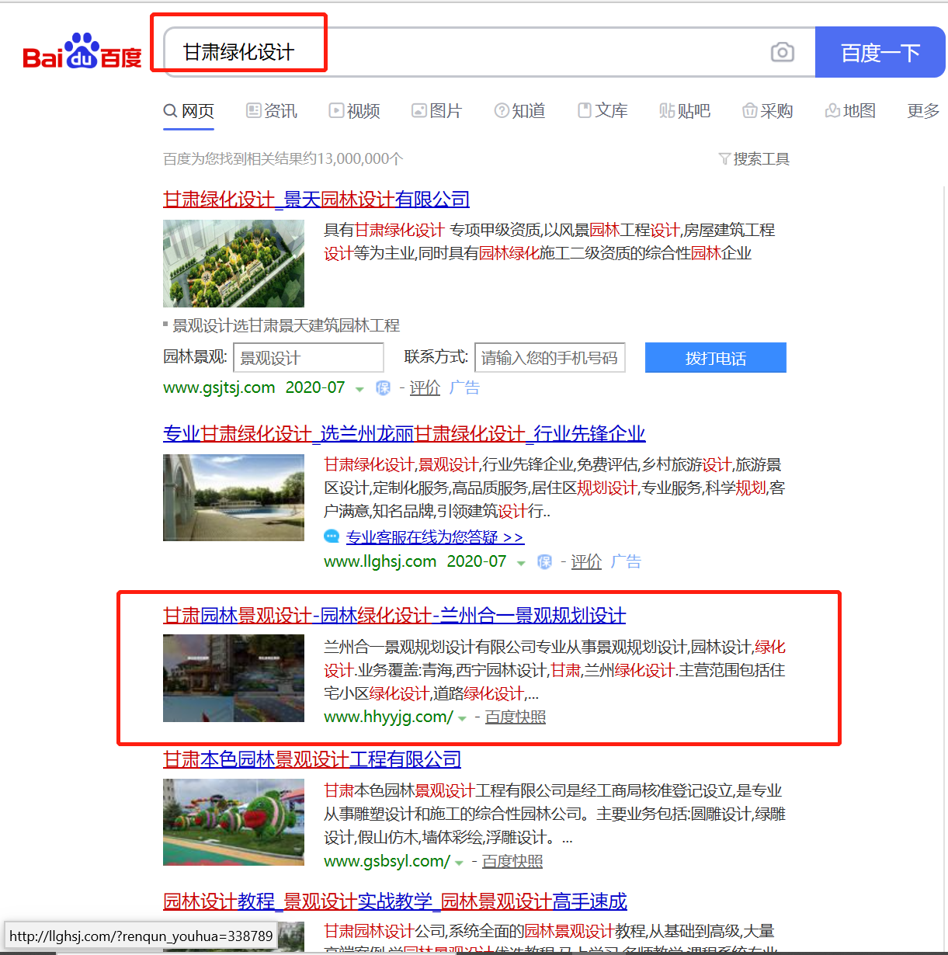
Task: Open result 甘肃园林景观设计-兰州合一景观规划设计
Action: (394, 616)
